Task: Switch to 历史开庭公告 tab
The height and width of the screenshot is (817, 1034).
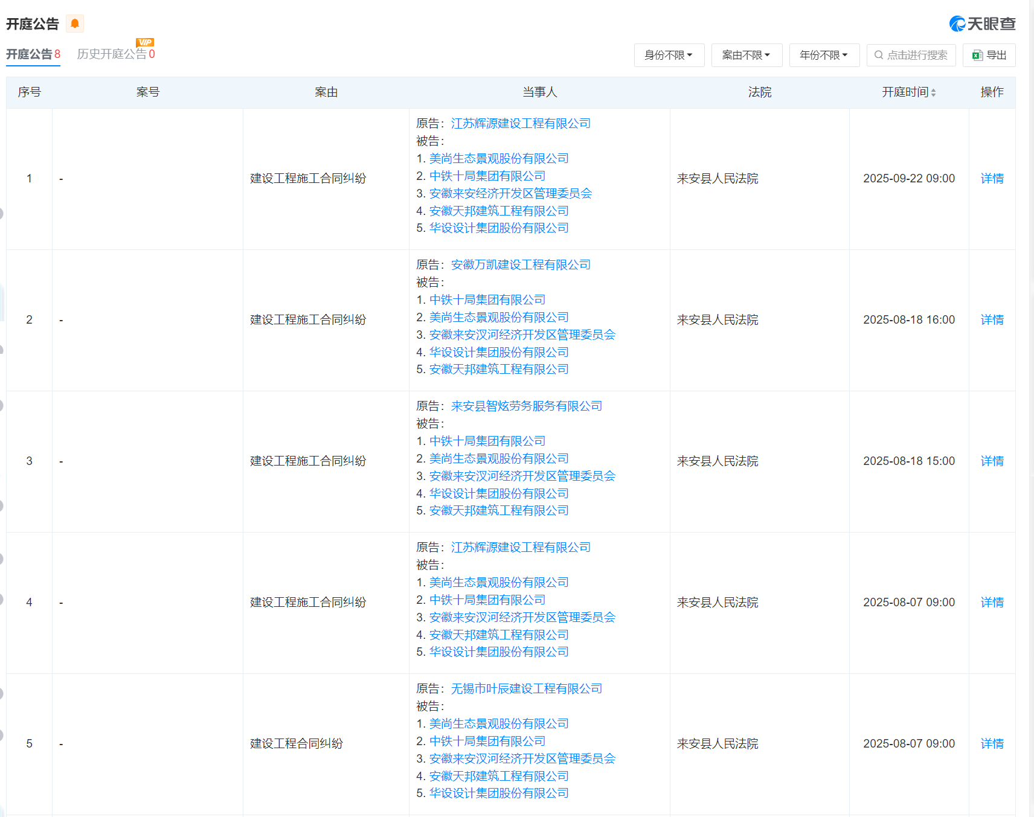Action: pos(116,54)
